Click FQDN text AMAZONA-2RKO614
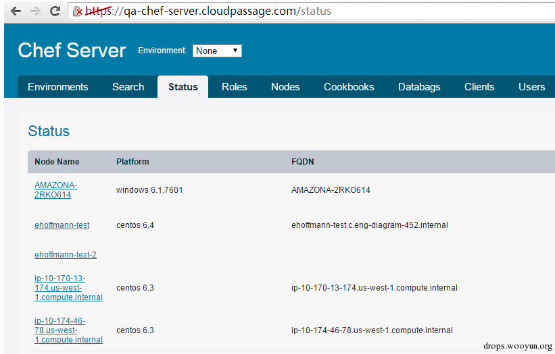The height and width of the screenshot is (354, 555). pyautogui.click(x=331, y=190)
